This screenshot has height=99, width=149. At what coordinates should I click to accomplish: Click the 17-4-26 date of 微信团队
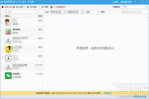pyautogui.click(x=39, y=74)
